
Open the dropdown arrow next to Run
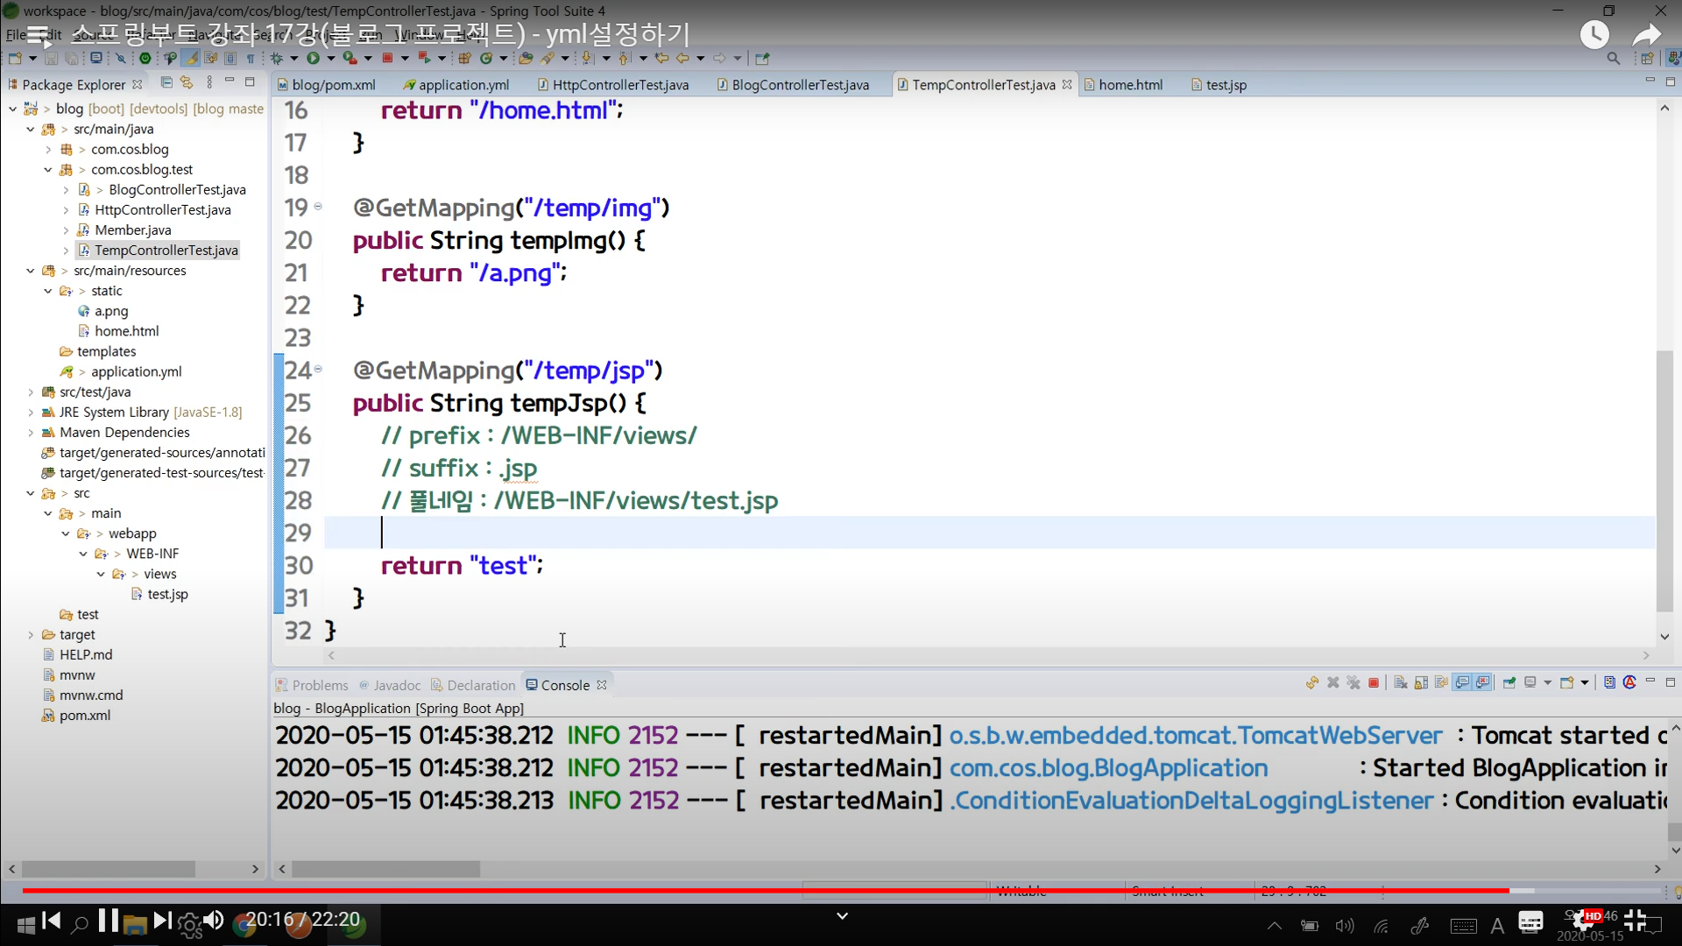click(x=330, y=59)
